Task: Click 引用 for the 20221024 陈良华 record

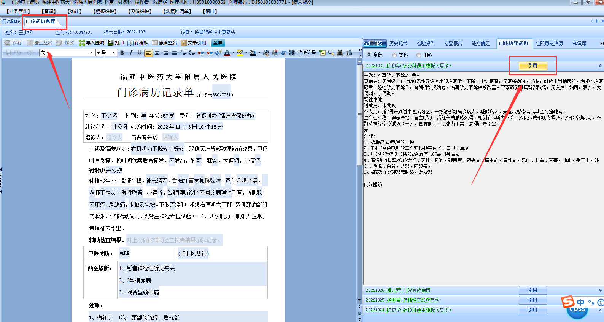Action: pos(533,310)
